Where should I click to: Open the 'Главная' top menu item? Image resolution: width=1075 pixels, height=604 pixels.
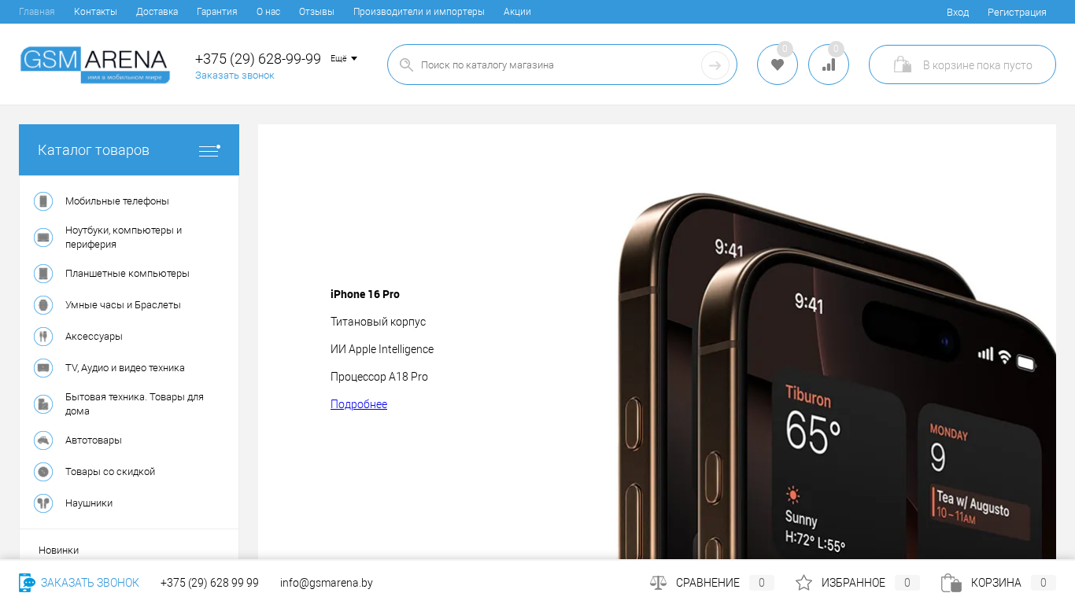37,12
